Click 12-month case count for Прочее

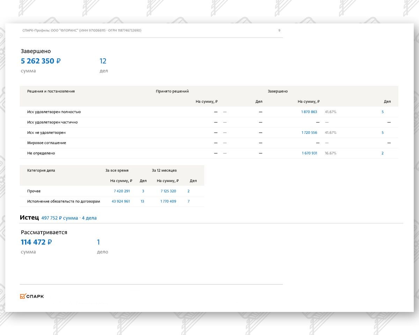pyautogui.click(x=189, y=191)
